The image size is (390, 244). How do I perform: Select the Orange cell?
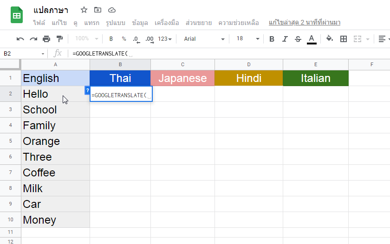[x=55, y=141]
